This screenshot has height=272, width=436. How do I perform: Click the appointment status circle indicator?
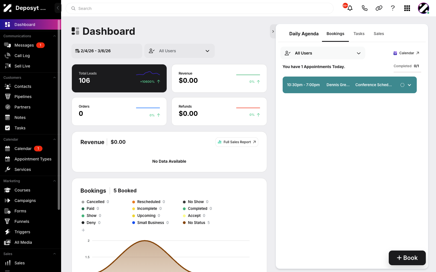tap(402, 85)
